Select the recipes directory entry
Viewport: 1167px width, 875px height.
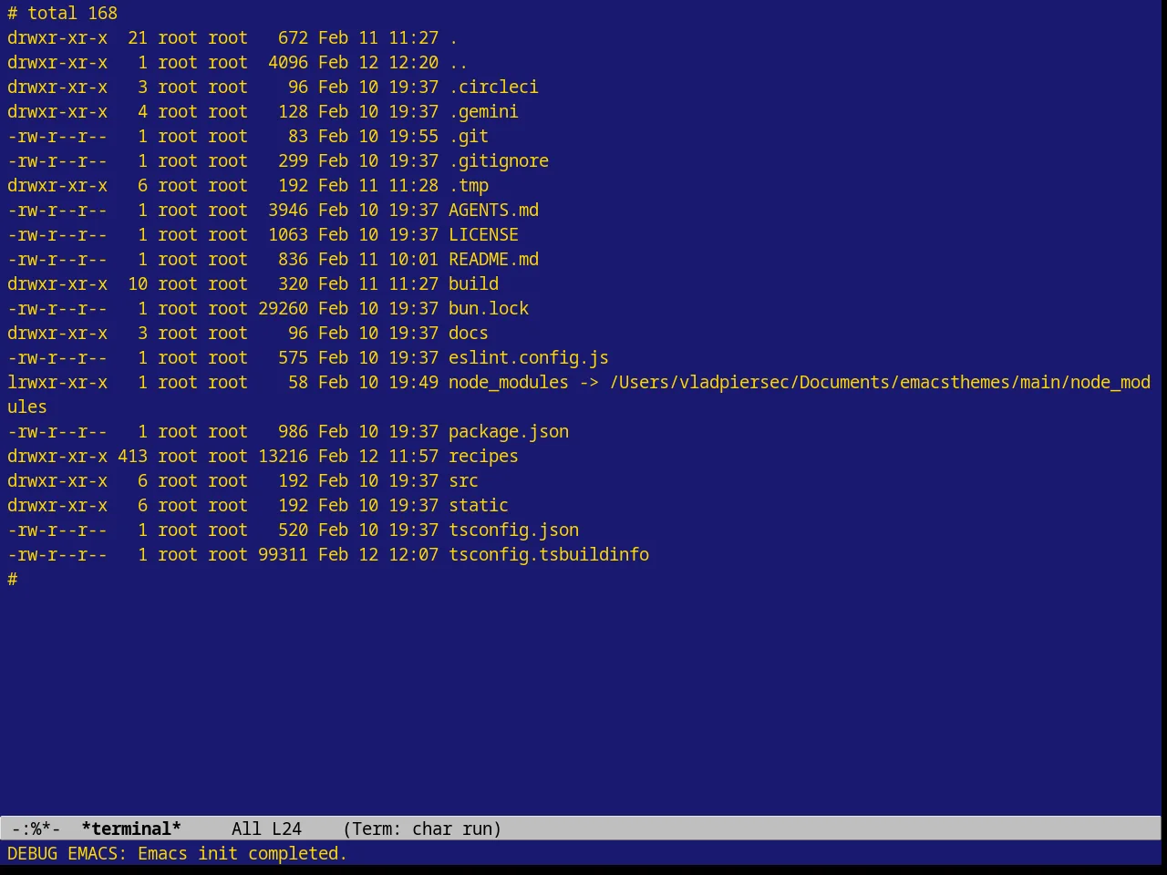click(483, 457)
